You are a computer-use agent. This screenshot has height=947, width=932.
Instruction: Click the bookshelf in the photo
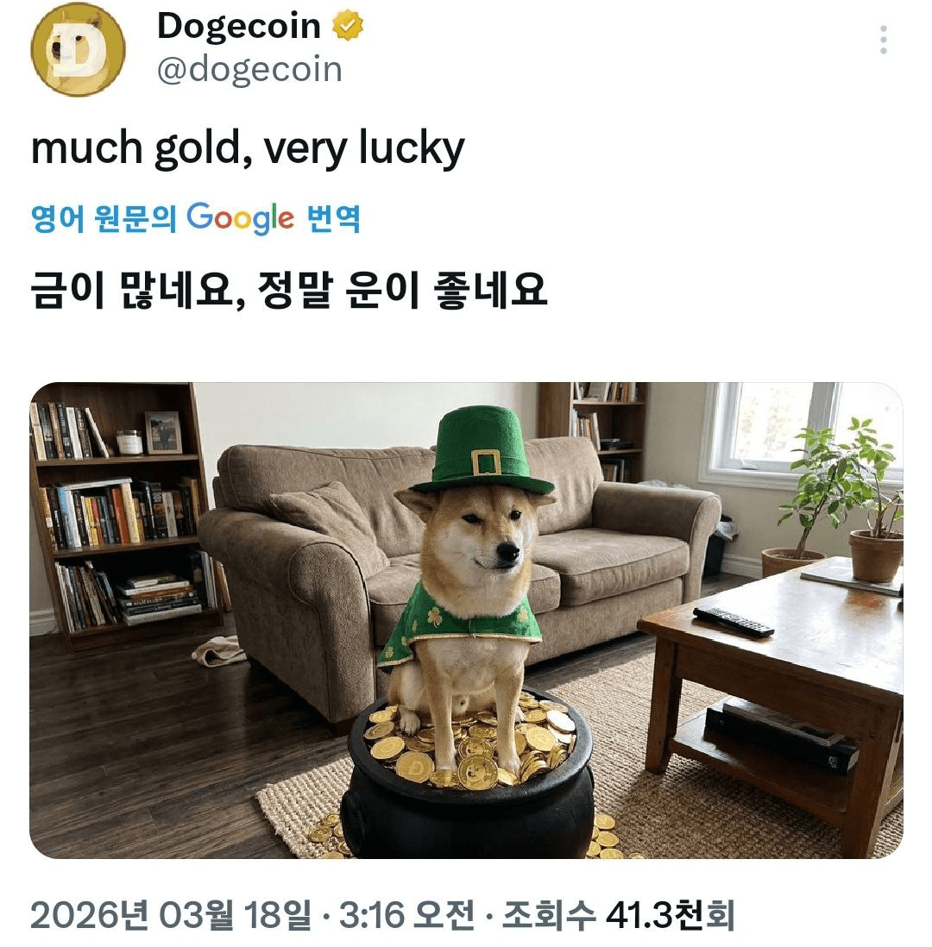tap(124, 513)
